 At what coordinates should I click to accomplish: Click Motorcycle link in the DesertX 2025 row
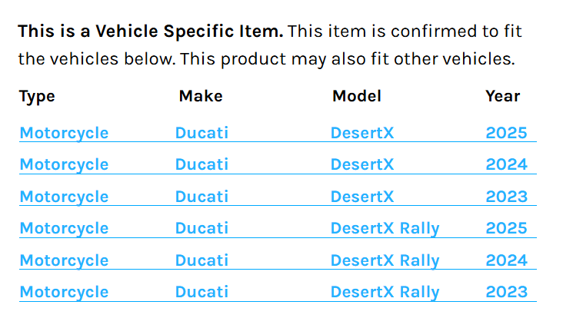(64, 133)
